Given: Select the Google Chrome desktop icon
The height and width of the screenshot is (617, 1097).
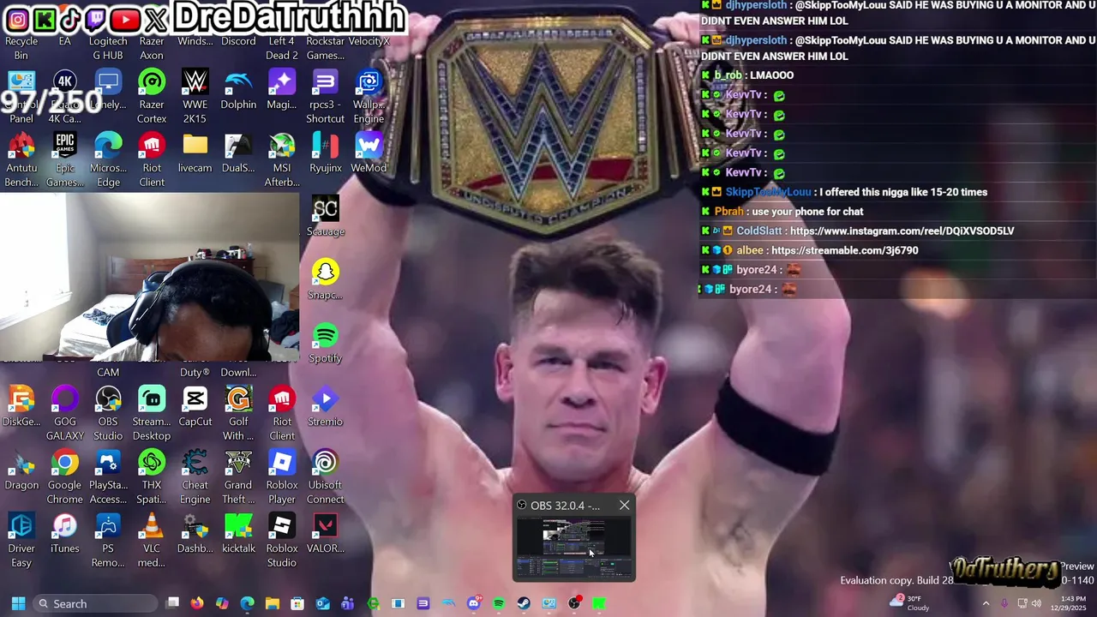Looking at the screenshot, I should (x=65, y=476).
